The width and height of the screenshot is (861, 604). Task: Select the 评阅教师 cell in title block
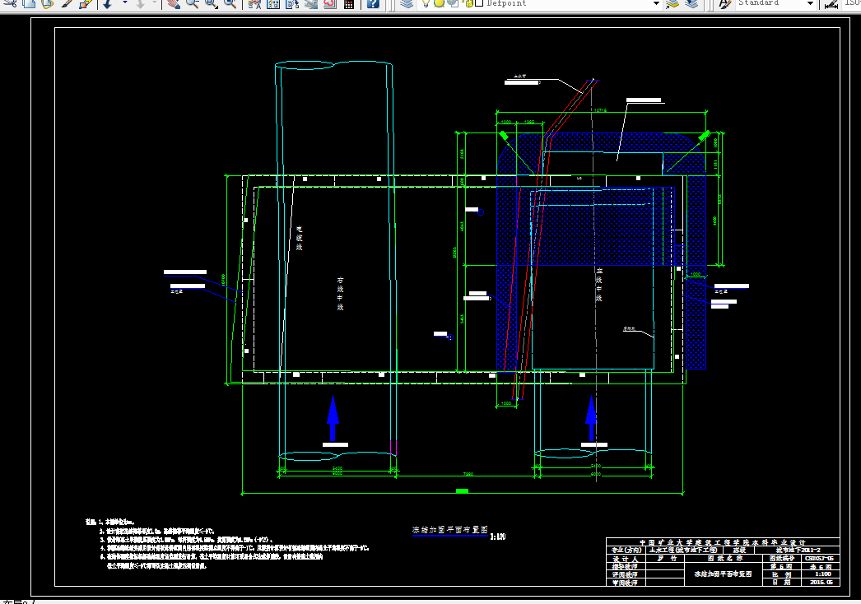point(625,574)
